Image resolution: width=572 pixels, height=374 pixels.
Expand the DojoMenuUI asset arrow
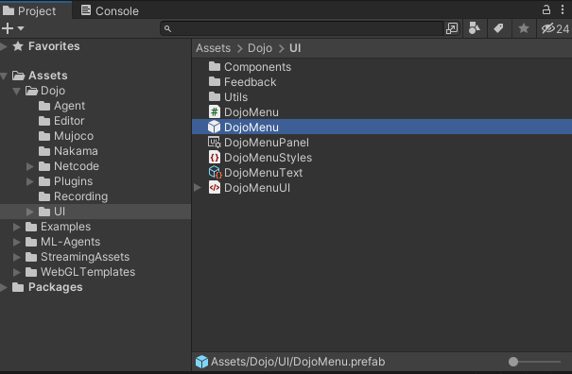[198, 187]
